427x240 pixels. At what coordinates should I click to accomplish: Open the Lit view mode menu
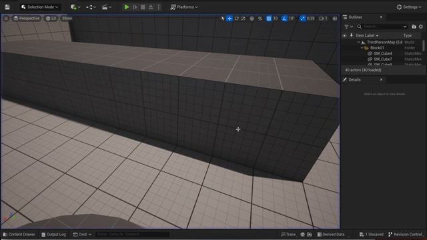51,18
